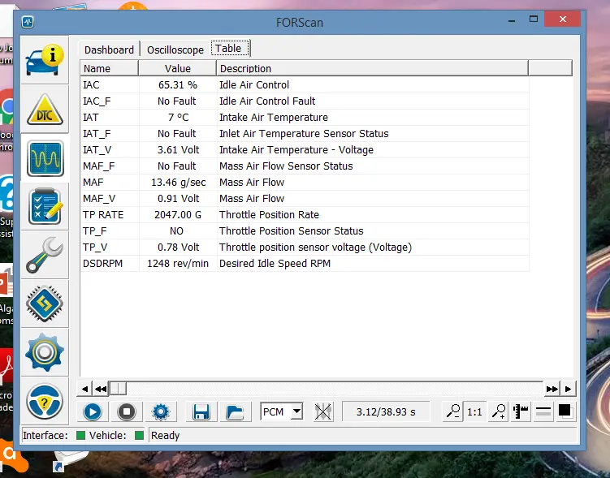The width and height of the screenshot is (610, 478).
Task: Select the TP RATE row
Action: (x=305, y=215)
